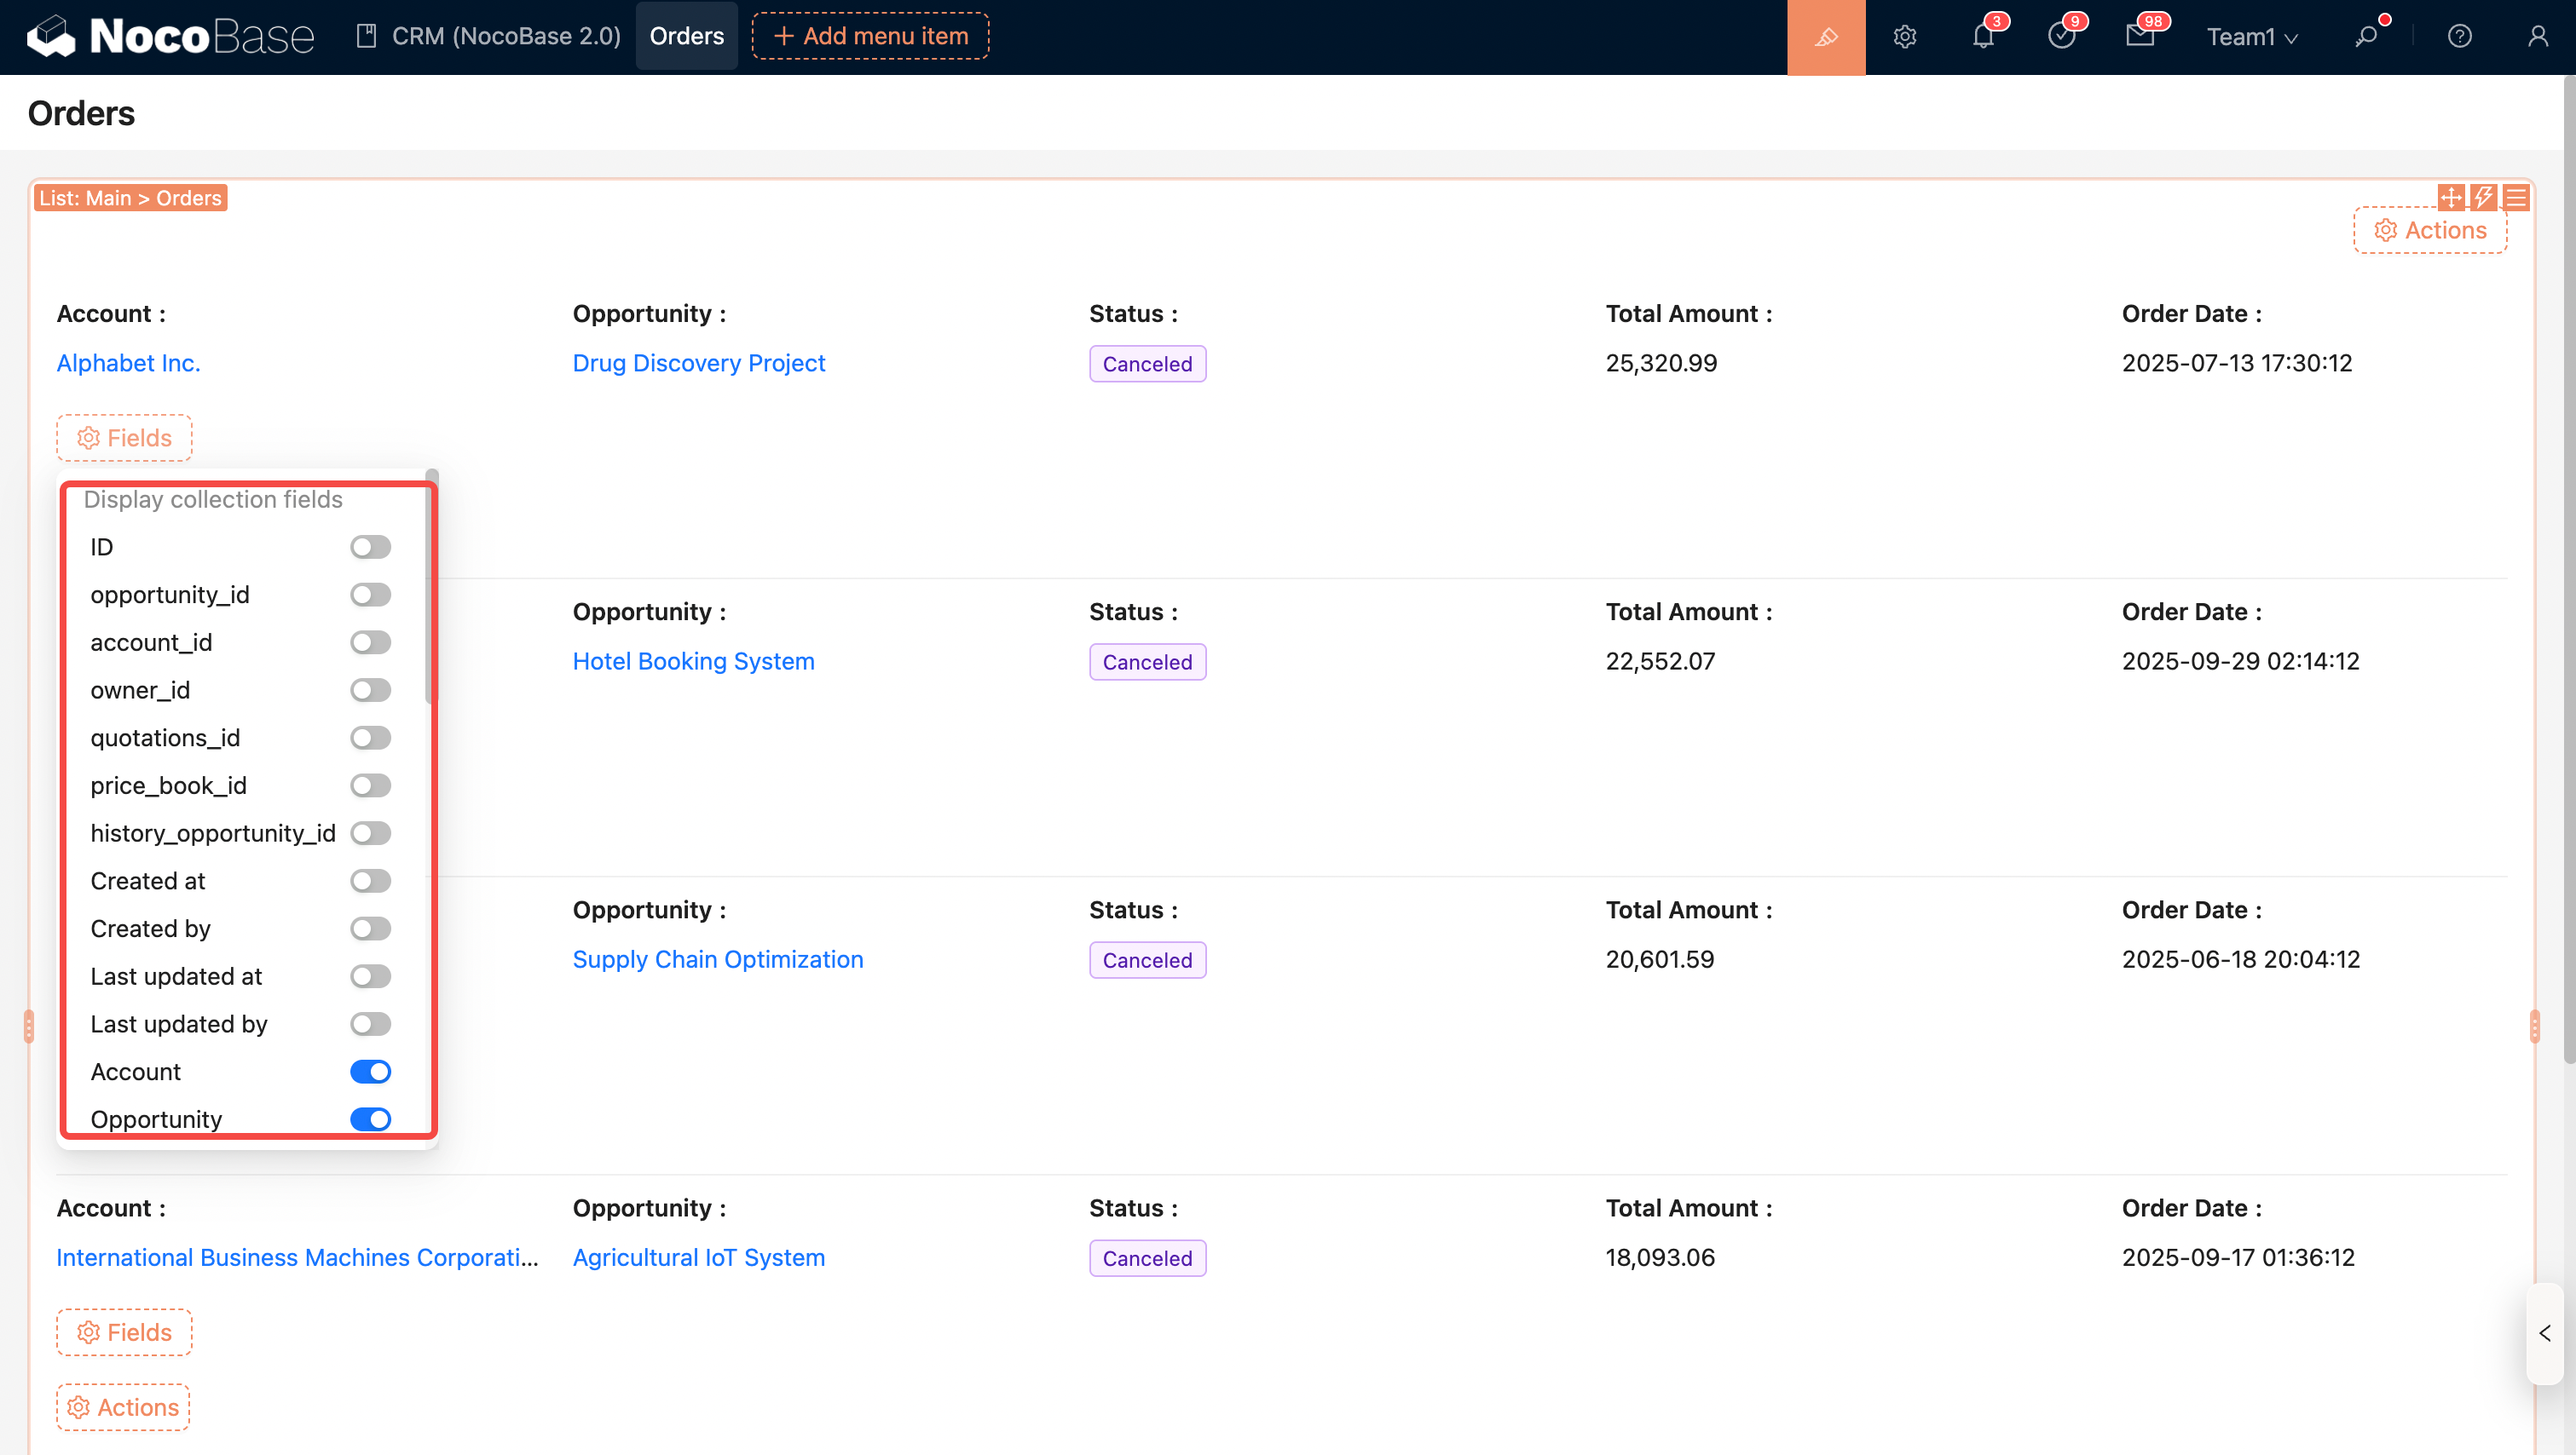The height and width of the screenshot is (1455, 2576).
Task: Click Add menu item button
Action: pyautogui.click(x=870, y=36)
